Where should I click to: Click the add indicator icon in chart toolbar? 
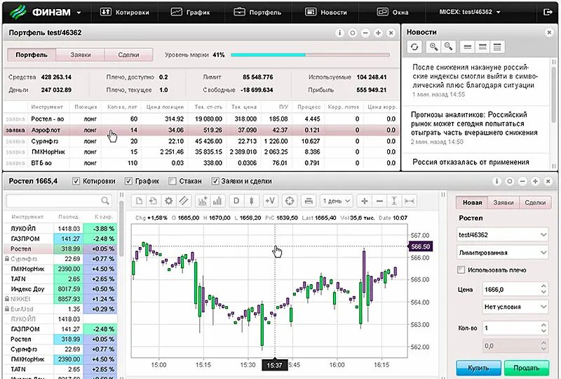[x=203, y=201]
